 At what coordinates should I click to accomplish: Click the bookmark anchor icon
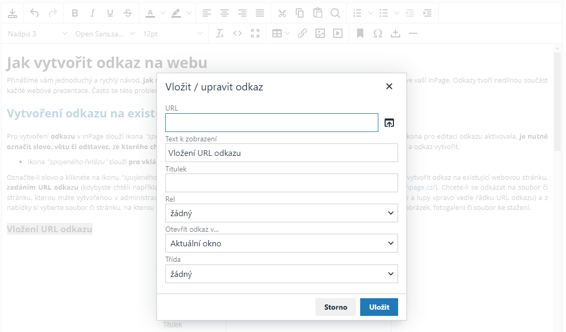point(360,33)
